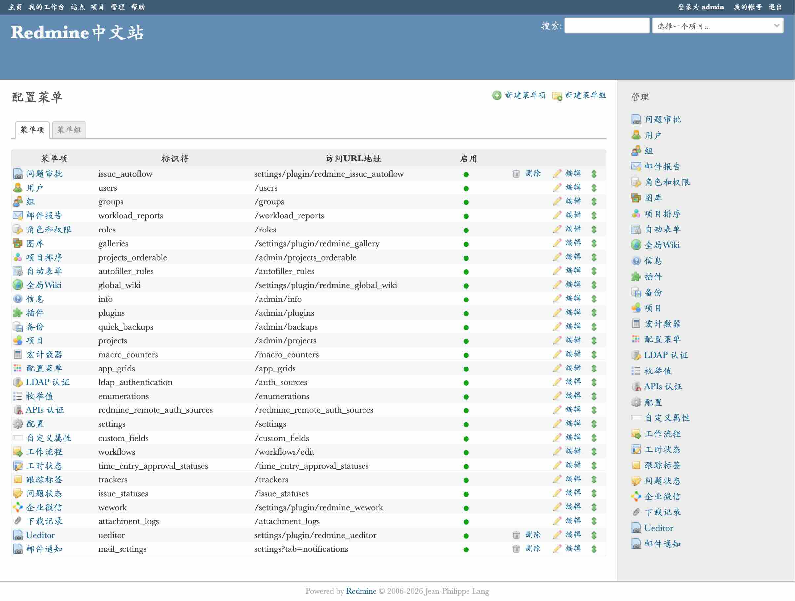The width and height of the screenshot is (795, 601).
Task: Click the identifier text projects_orderable
Action: click(133, 257)
